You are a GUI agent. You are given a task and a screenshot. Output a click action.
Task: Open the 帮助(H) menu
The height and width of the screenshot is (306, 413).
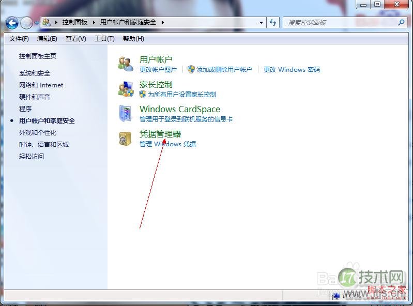133,39
